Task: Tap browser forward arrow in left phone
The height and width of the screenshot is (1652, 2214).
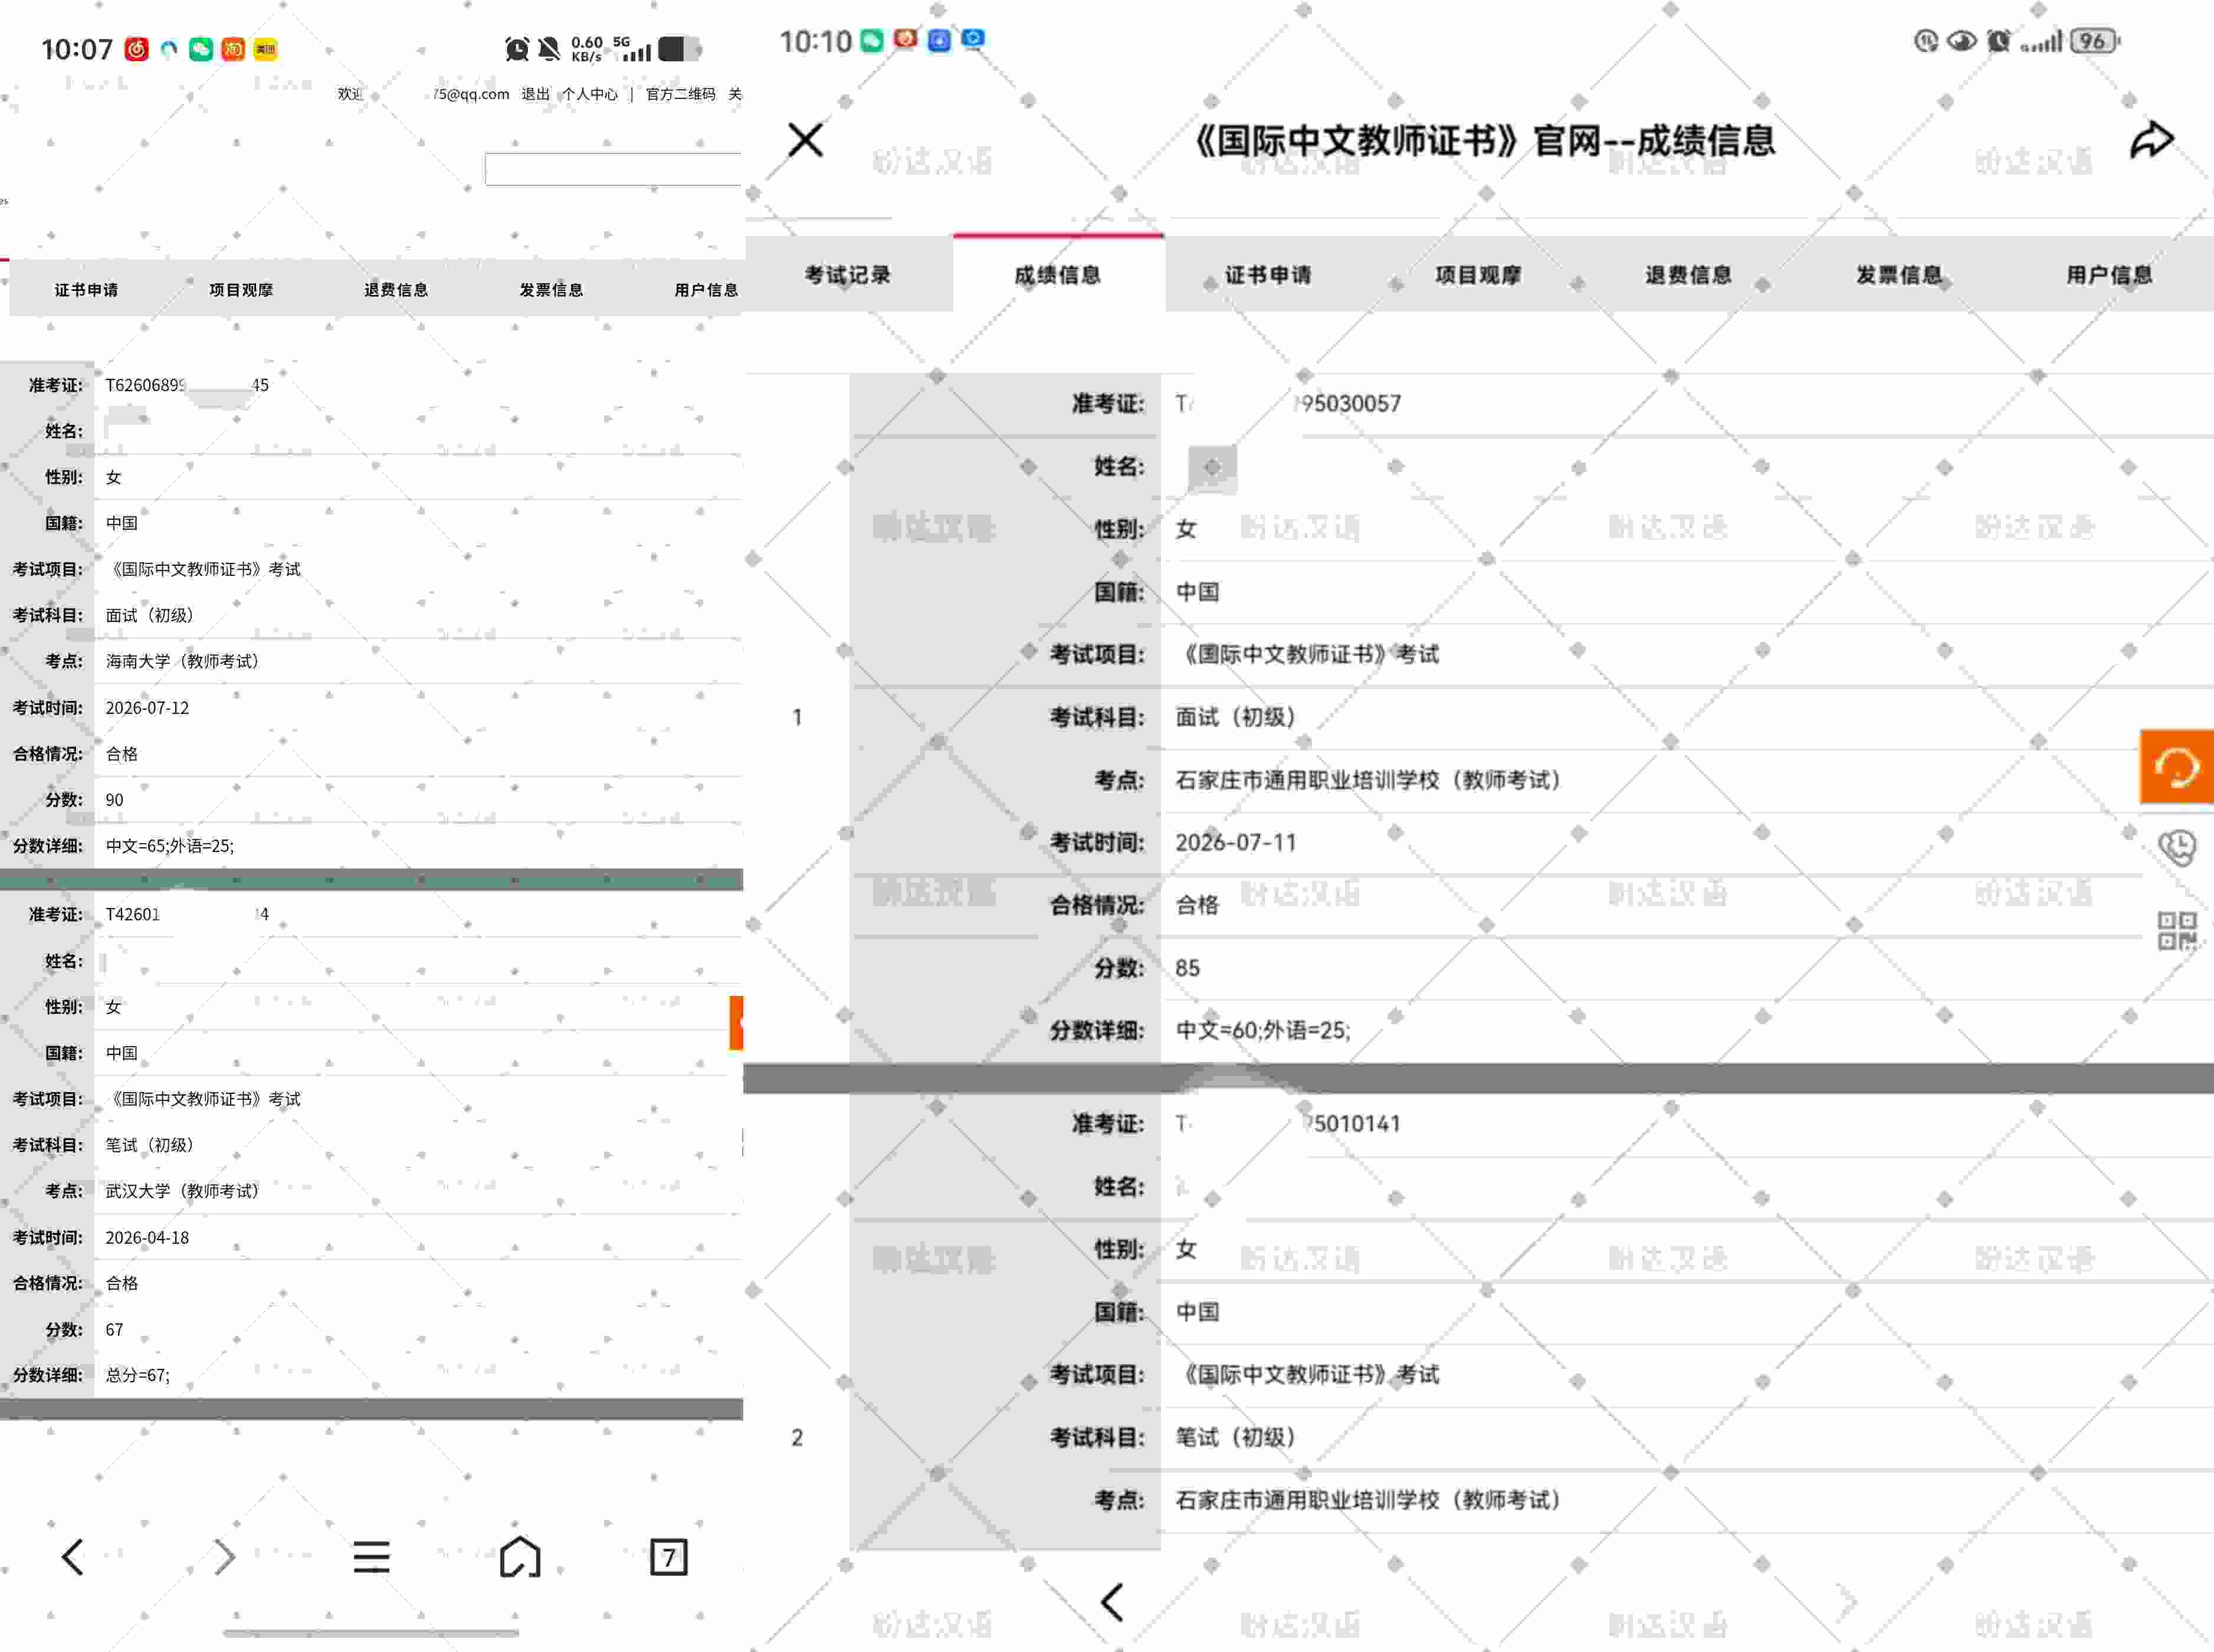Action: (224, 1556)
